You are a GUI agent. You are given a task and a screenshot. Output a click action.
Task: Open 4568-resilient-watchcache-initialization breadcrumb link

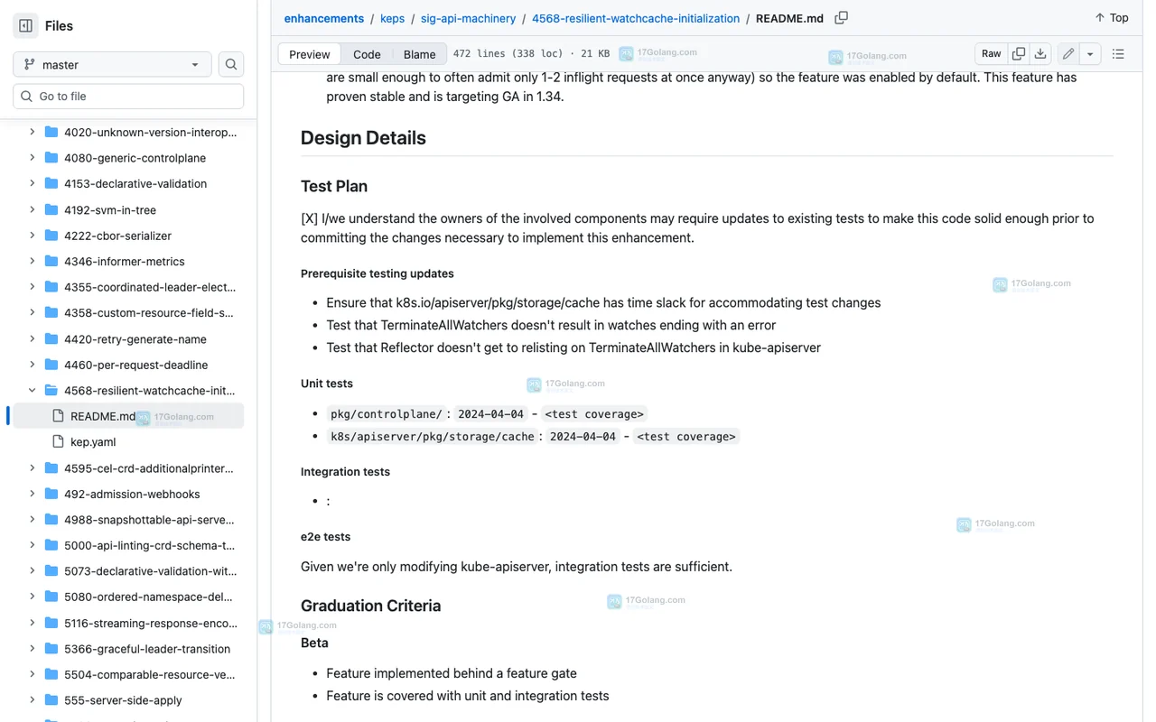point(636,18)
